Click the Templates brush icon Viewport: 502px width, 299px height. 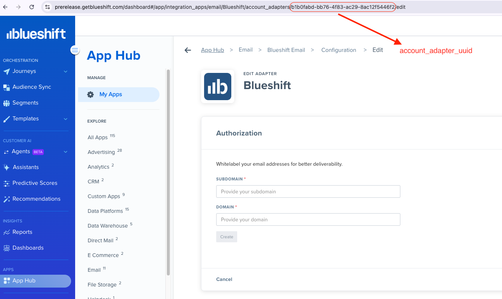tap(7, 119)
